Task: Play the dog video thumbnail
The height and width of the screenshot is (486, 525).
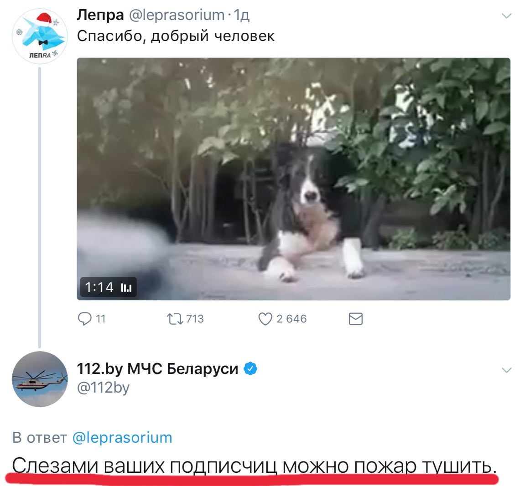Action: (294, 179)
